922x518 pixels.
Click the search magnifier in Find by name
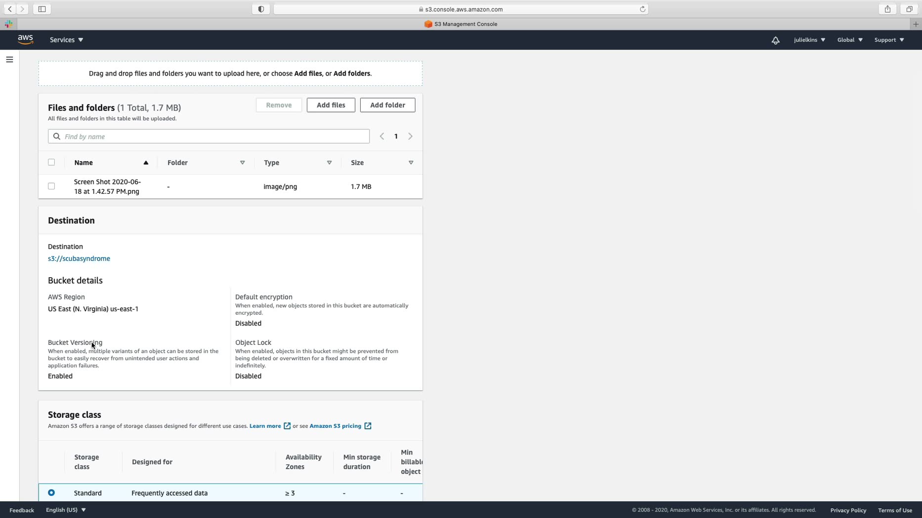tap(57, 136)
